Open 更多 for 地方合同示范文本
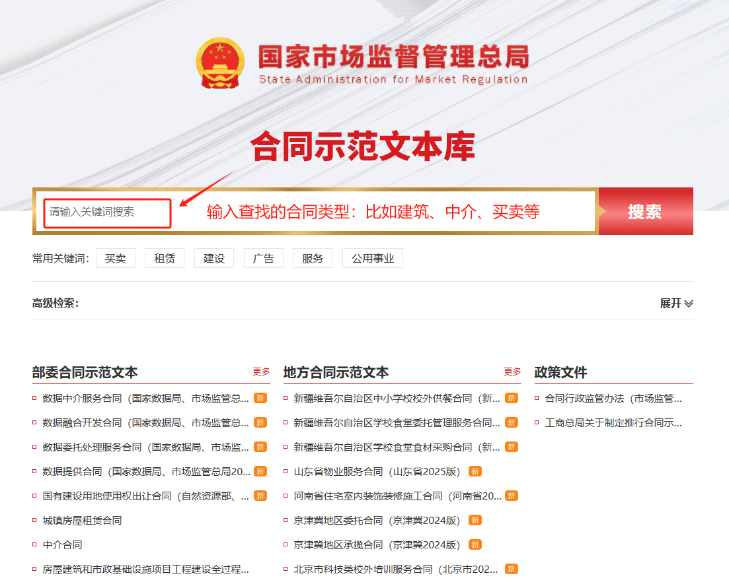 pos(512,372)
